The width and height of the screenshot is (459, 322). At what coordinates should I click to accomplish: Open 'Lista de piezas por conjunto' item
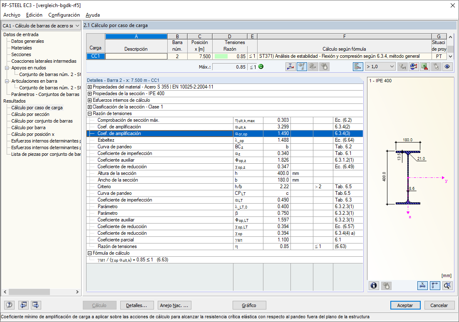[46, 154]
